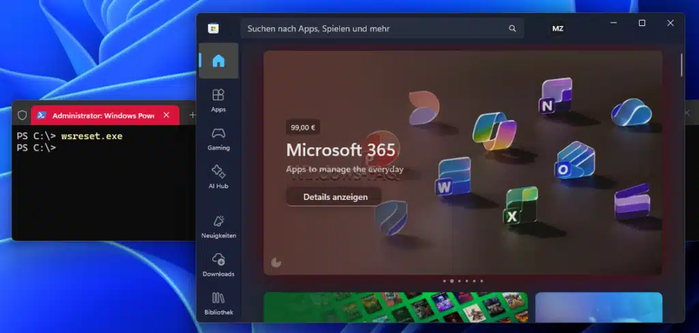This screenshot has height=333, width=699.
Task: Click the search field 'Suchen nach Apps, Spielen und mehr'
Action: coord(382,29)
